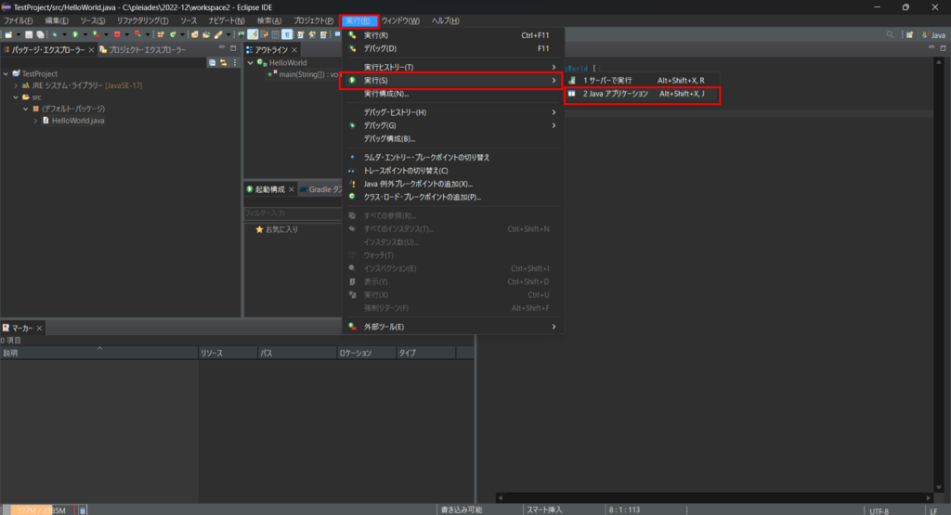Close the マーカー tab

click(40, 328)
